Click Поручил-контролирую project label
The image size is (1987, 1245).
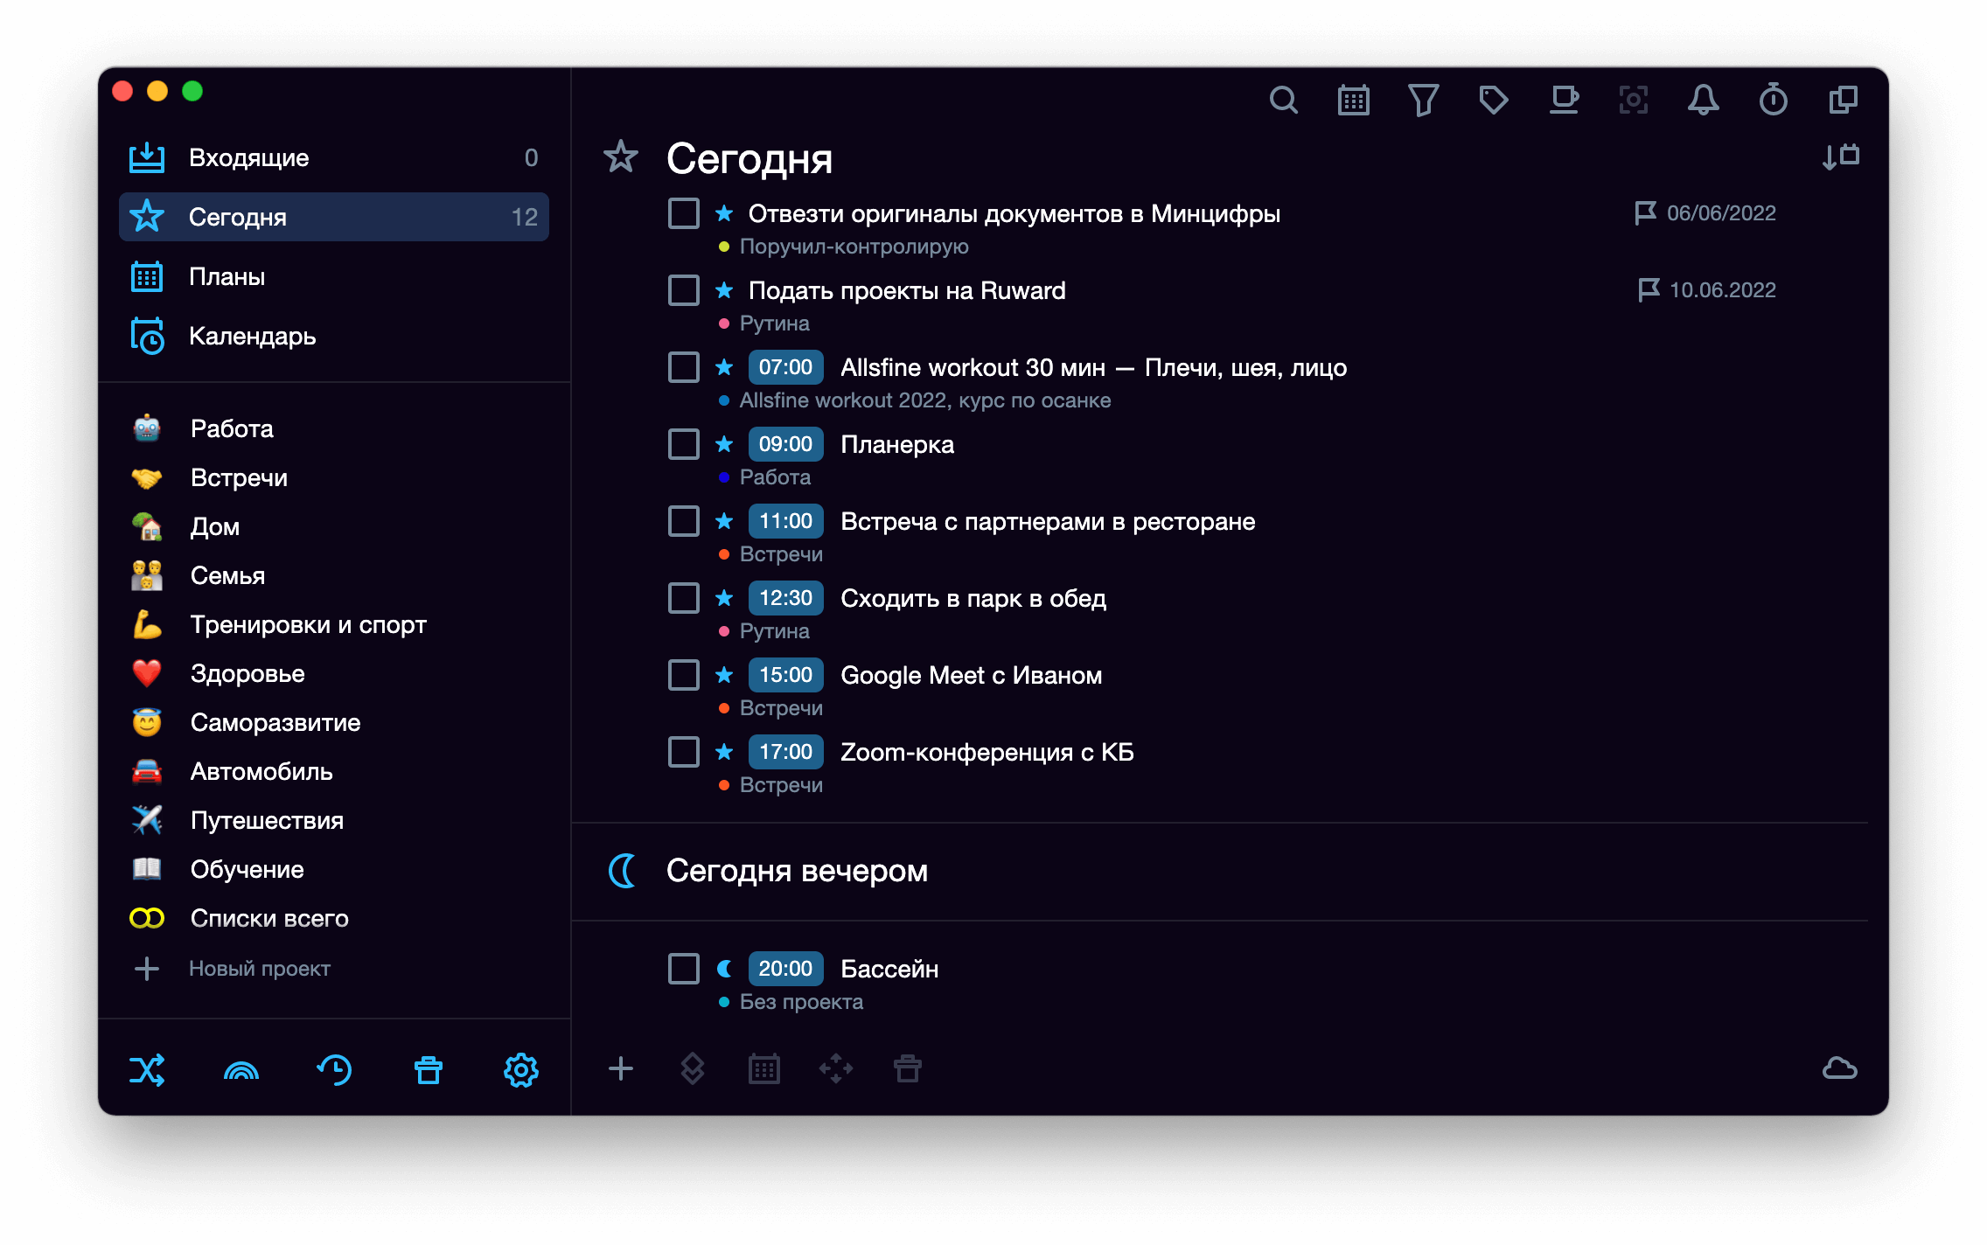point(854,247)
